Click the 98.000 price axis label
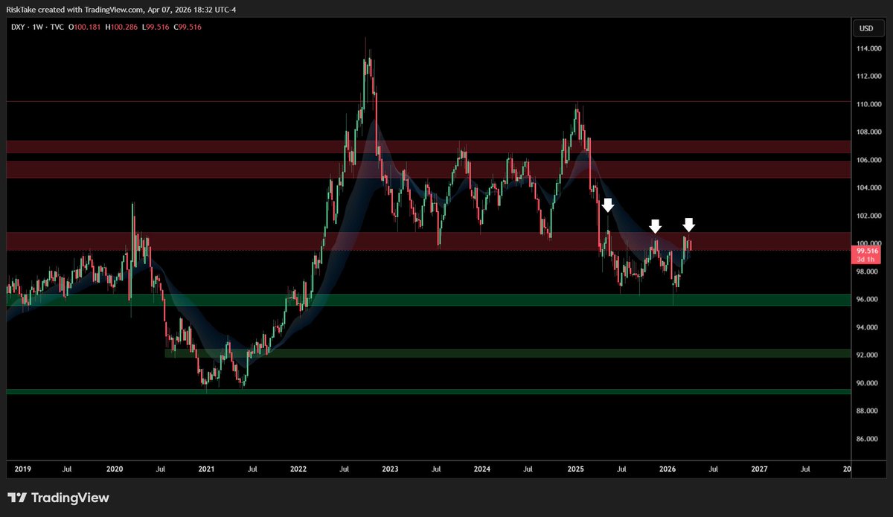893x517 pixels. point(868,272)
